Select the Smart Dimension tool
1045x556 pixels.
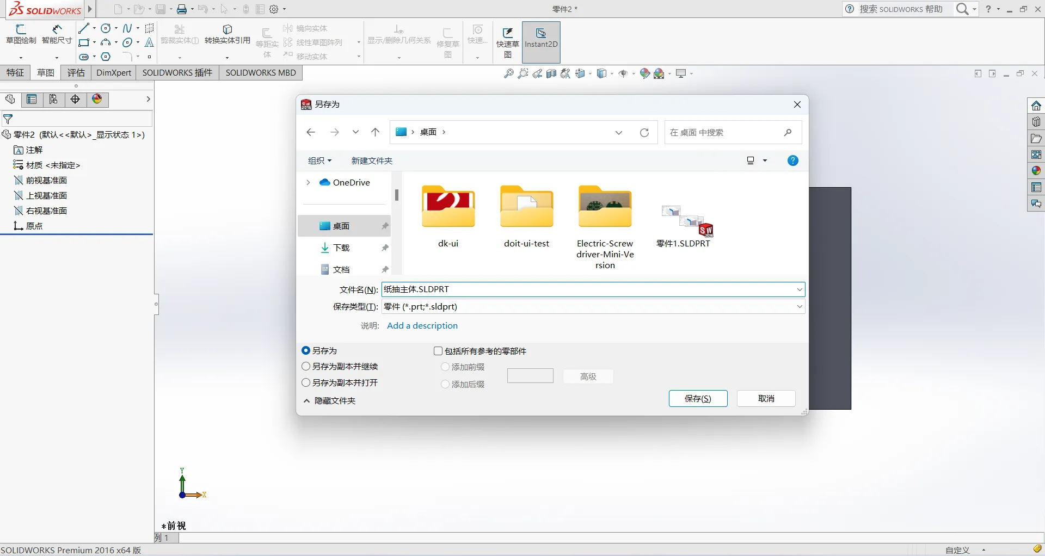pos(57,34)
